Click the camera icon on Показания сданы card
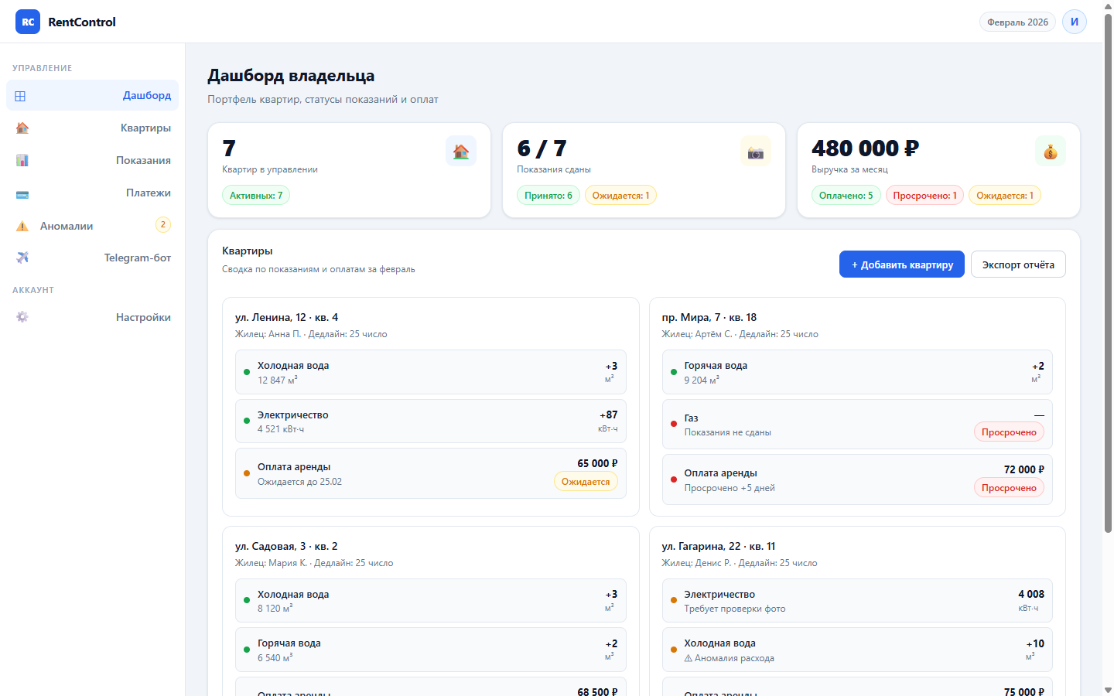1114x696 pixels. (x=756, y=151)
